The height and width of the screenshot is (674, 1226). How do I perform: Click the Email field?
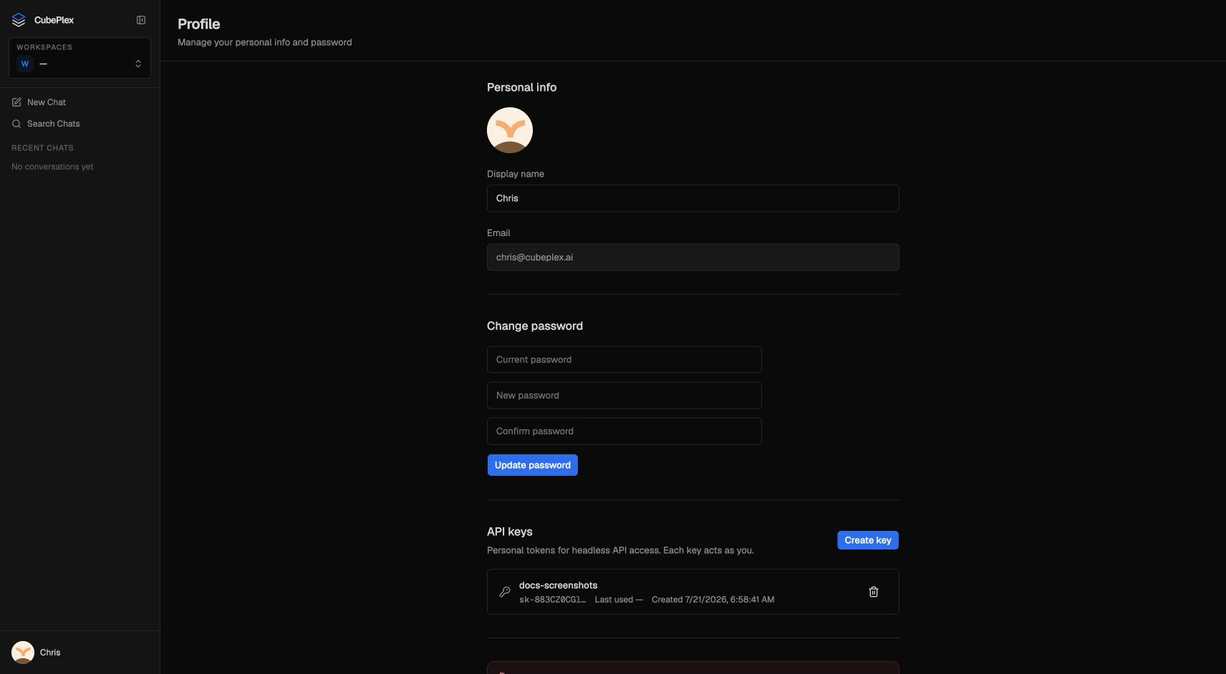(692, 258)
